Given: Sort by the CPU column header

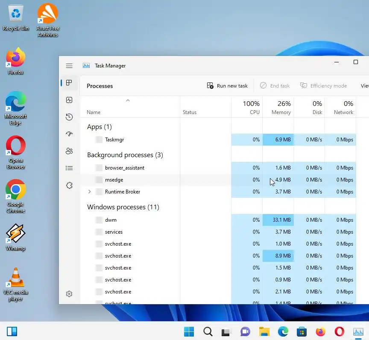Looking at the screenshot, I should (x=247, y=108).
